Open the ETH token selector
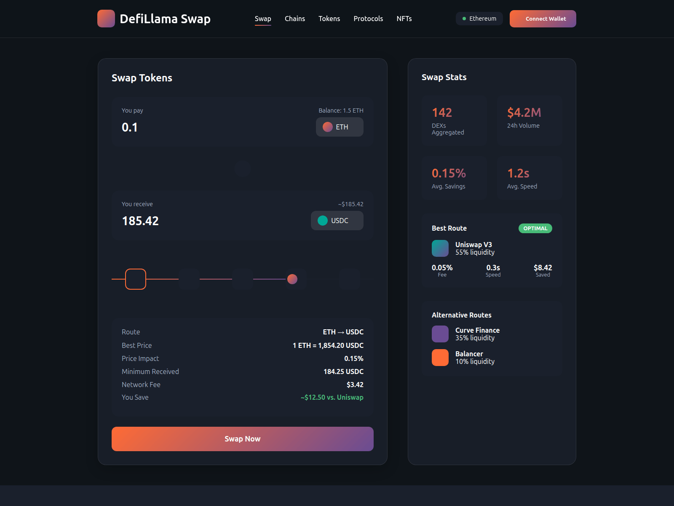Image resolution: width=674 pixels, height=506 pixels. click(x=340, y=127)
